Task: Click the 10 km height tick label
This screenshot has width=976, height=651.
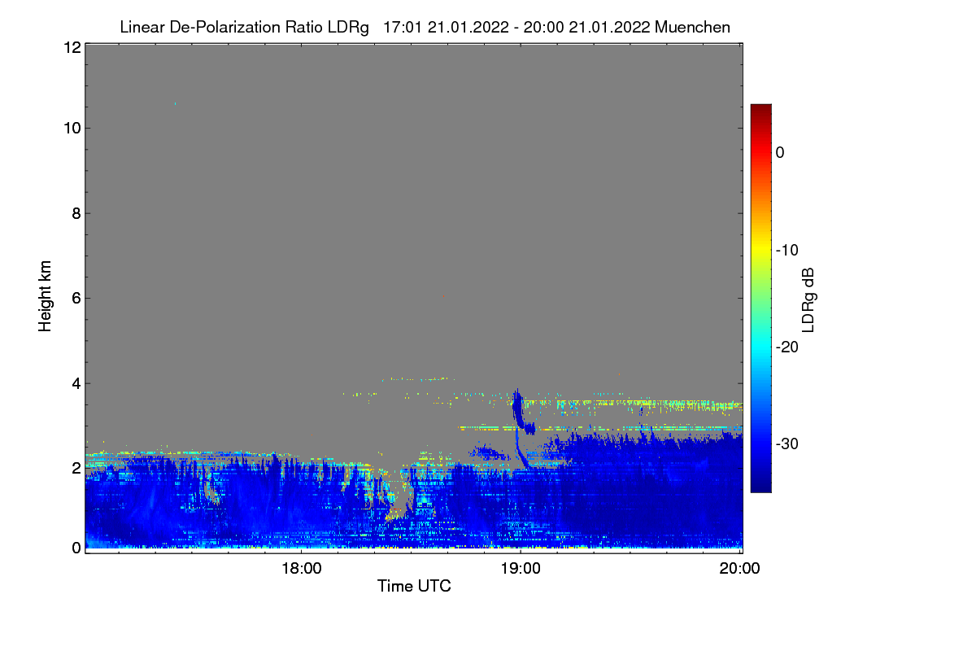Action: 72,128
